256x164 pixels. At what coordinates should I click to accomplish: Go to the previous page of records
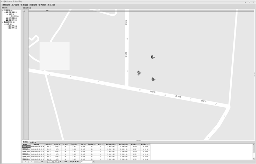(x=31, y=162)
